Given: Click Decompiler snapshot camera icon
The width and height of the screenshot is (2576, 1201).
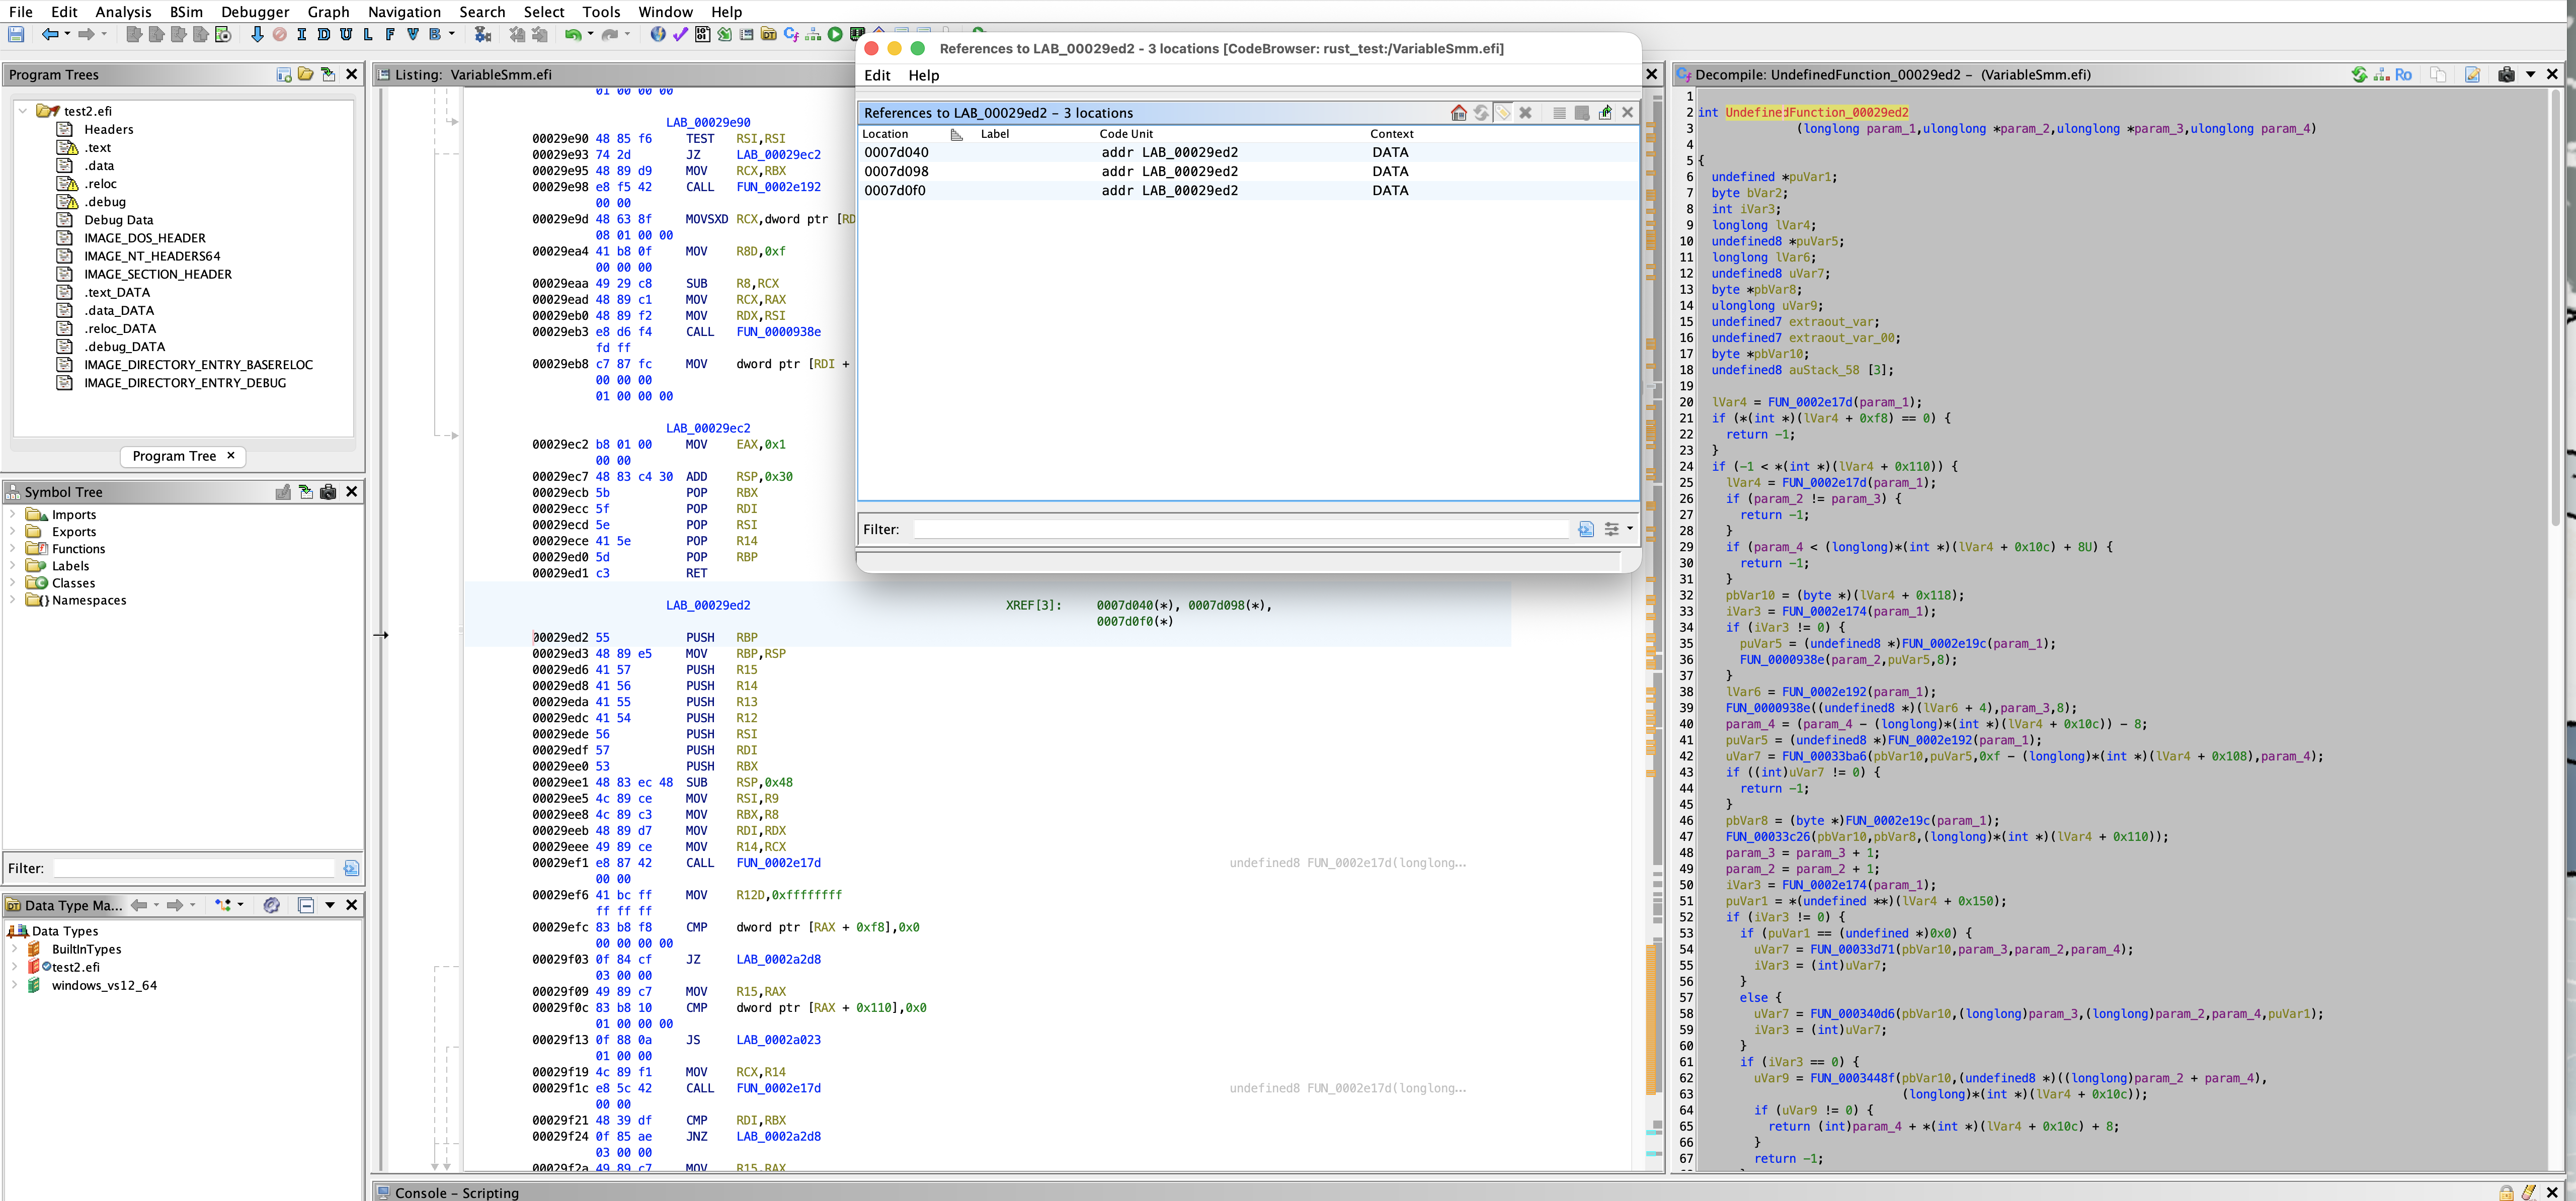Looking at the screenshot, I should tap(2506, 75).
